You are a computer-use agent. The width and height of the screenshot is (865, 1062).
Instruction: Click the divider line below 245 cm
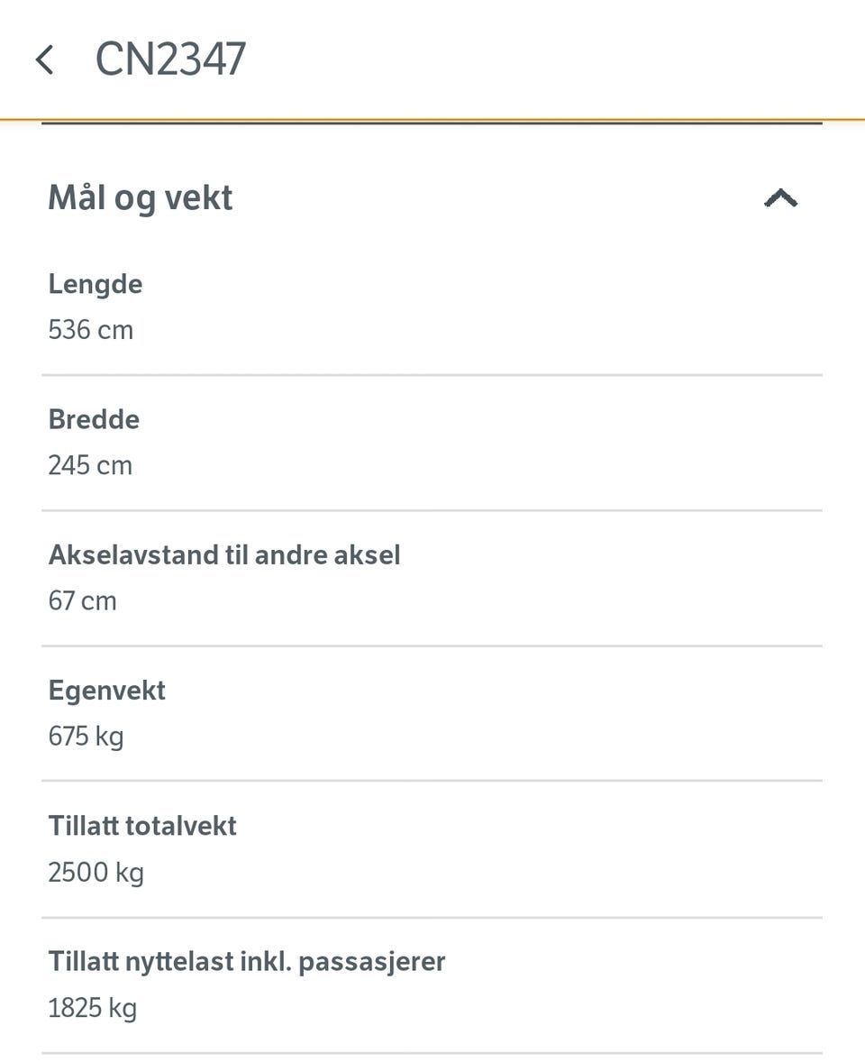pos(432,510)
